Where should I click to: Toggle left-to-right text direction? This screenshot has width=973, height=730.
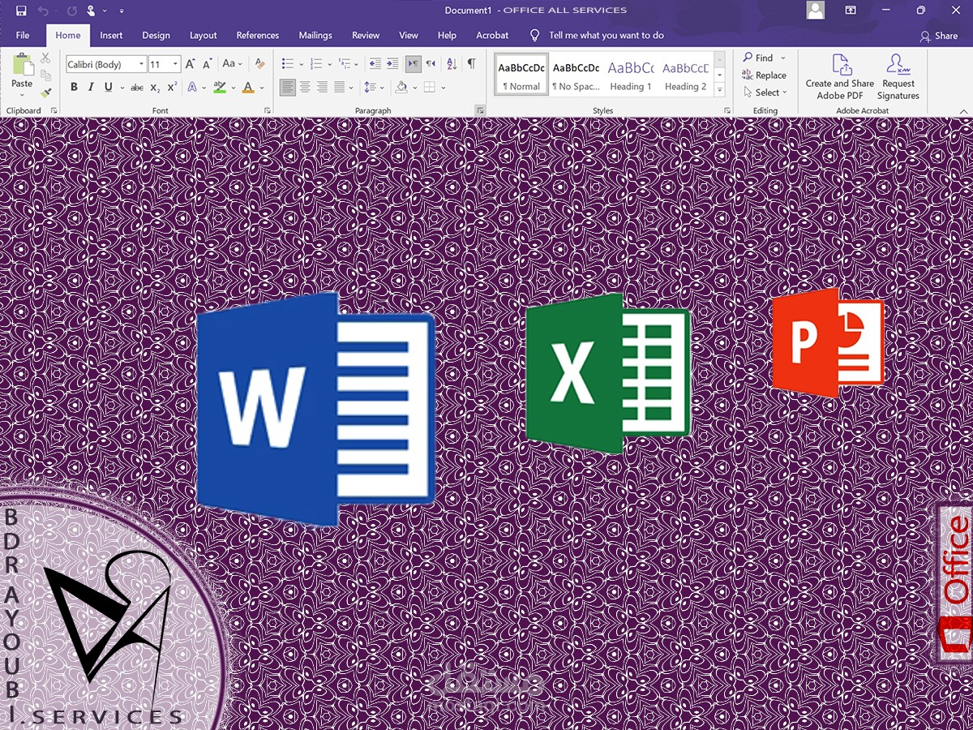click(x=414, y=63)
